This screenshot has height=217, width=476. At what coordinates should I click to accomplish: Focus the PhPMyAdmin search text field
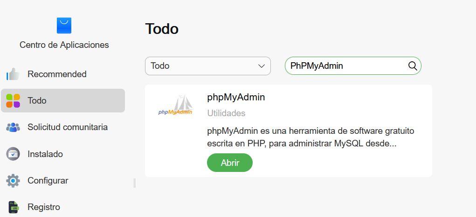tap(345, 66)
